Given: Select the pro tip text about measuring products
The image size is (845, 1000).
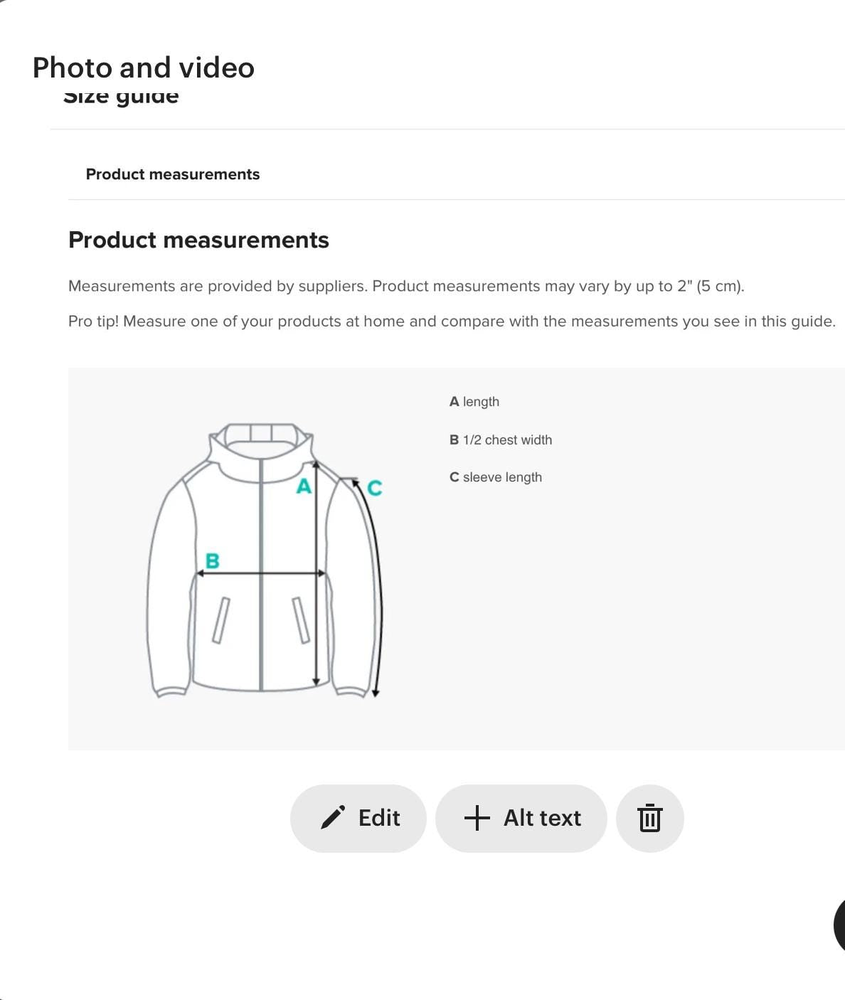Looking at the screenshot, I should point(452,321).
